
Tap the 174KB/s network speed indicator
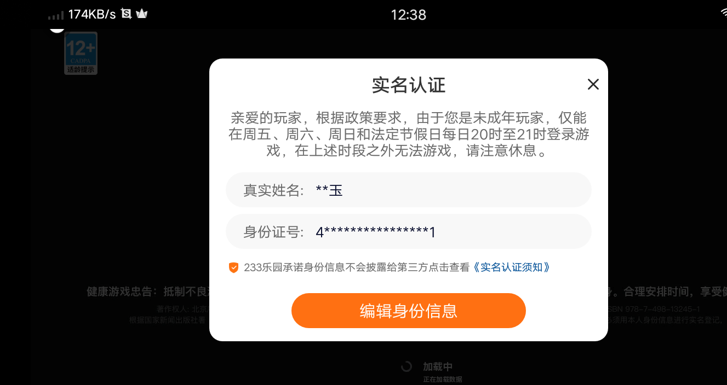[x=92, y=15]
